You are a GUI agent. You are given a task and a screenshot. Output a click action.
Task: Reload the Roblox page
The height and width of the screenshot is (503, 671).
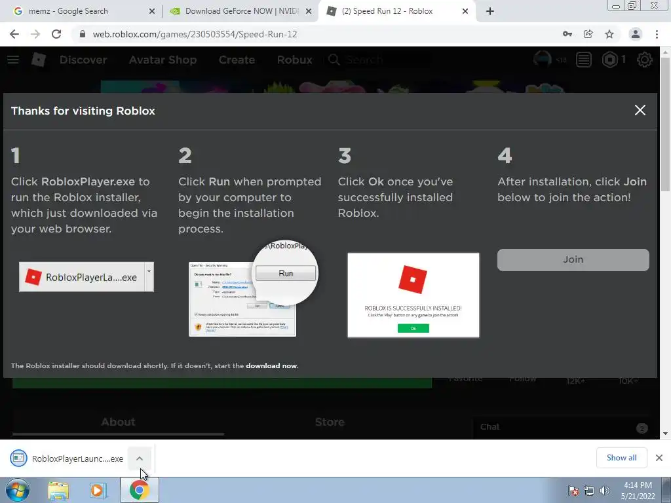(x=56, y=34)
